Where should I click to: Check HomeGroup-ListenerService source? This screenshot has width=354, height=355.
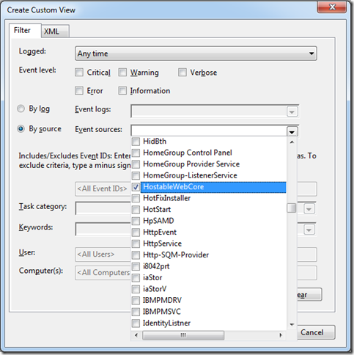pos(136,175)
